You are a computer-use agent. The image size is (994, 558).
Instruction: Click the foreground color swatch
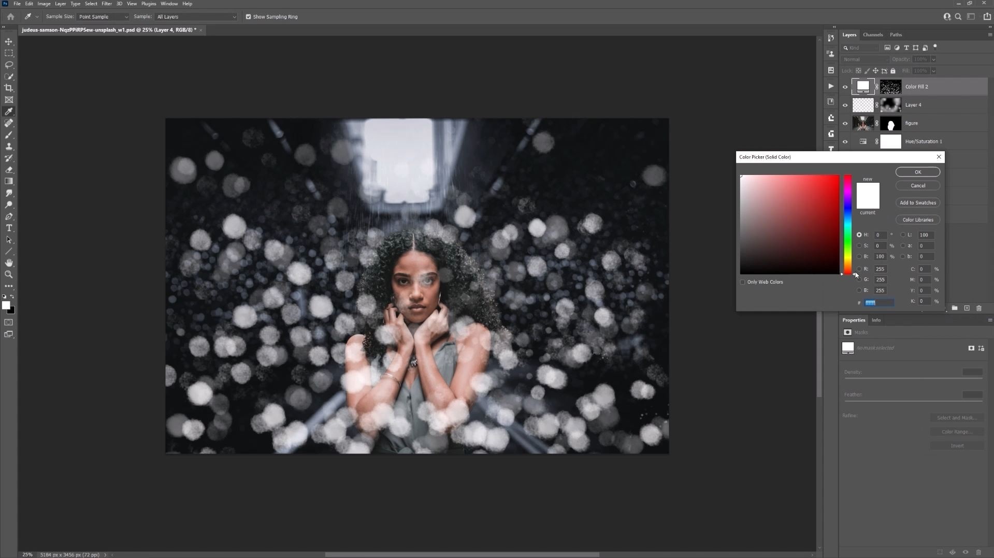(x=6, y=305)
